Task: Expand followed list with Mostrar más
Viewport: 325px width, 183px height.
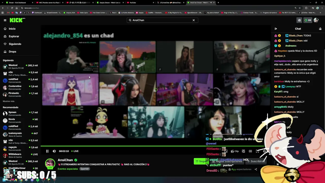Action: pyautogui.click(x=9, y=101)
